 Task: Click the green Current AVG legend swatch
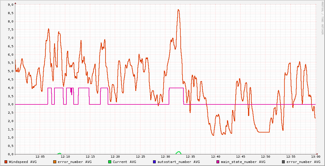click(110, 162)
